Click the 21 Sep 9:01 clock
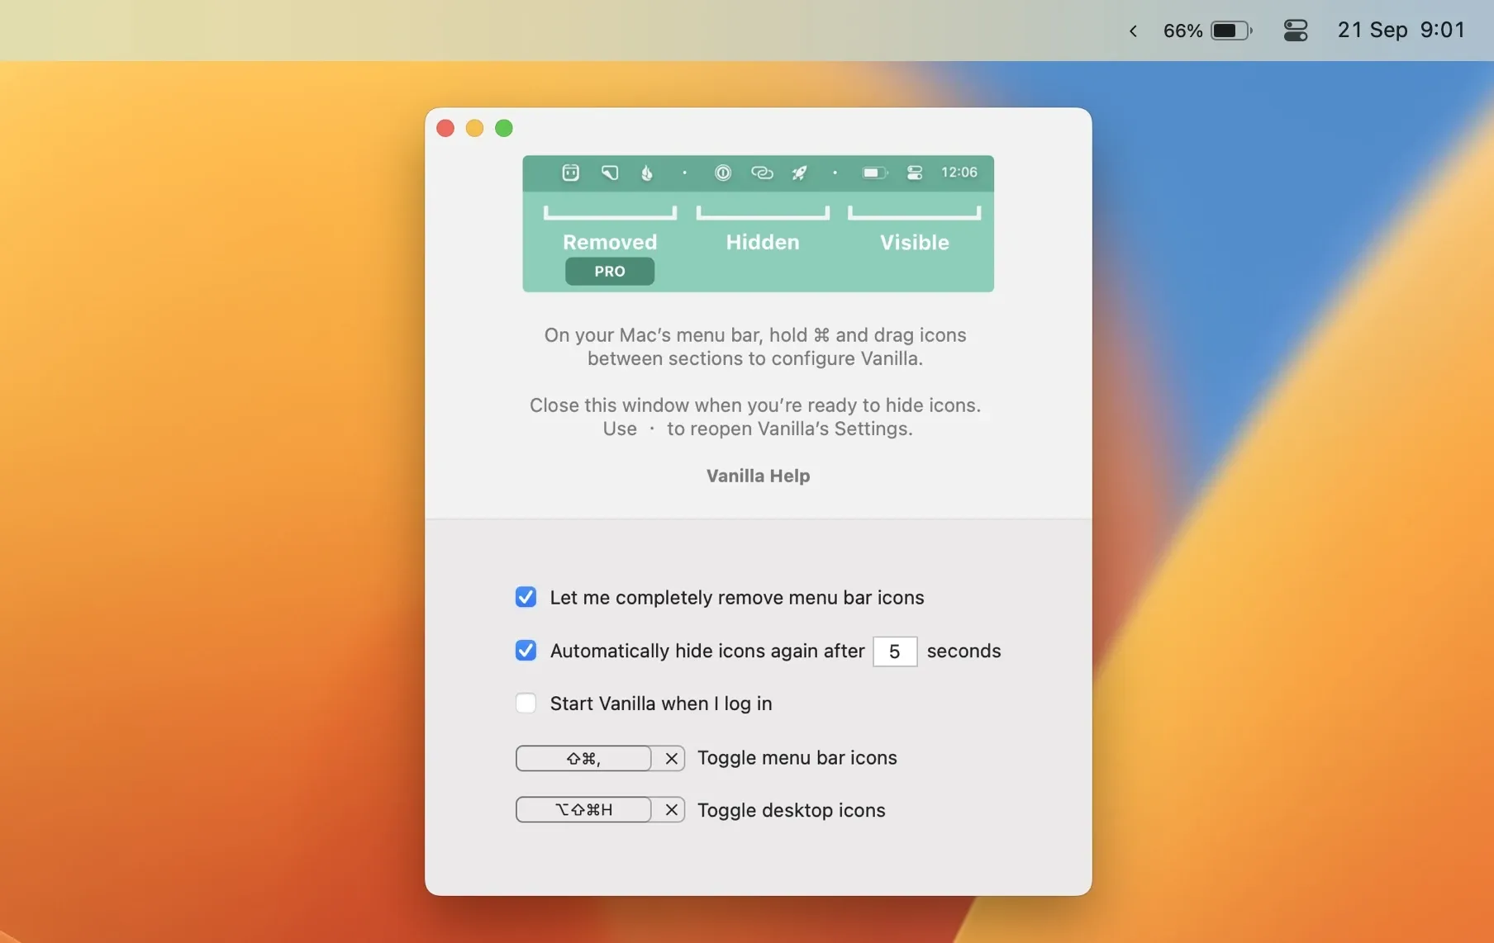The height and width of the screenshot is (943, 1494). tap(1401, 31)
